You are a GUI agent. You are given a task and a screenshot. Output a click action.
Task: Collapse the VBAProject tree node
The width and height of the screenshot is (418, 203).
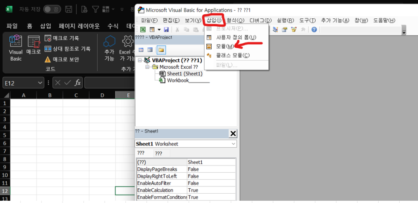point(140,61)
